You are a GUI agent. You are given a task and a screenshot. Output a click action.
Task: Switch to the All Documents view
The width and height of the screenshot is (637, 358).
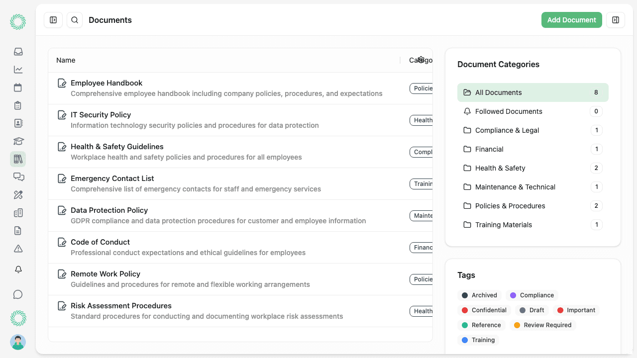[499, 92]
